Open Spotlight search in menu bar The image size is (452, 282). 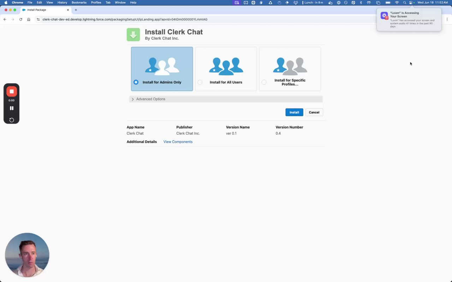click(x=404, y=2)
